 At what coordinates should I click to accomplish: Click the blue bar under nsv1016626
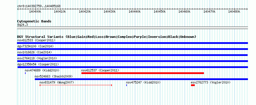point(132,55)
